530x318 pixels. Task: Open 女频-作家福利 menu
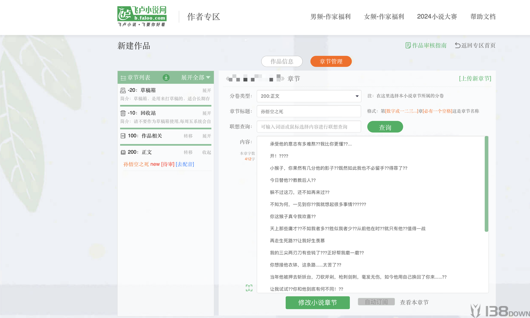(384, 17)
